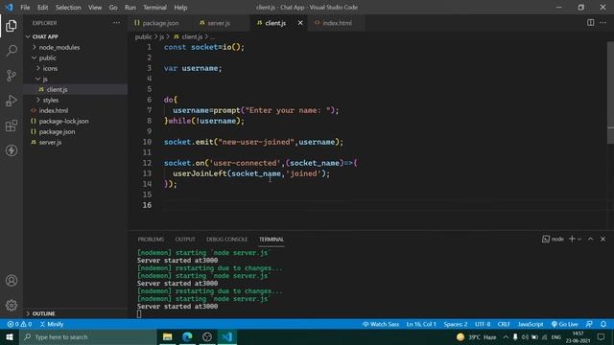
Task: Open the View menu
Action: (x=95, y=7)
